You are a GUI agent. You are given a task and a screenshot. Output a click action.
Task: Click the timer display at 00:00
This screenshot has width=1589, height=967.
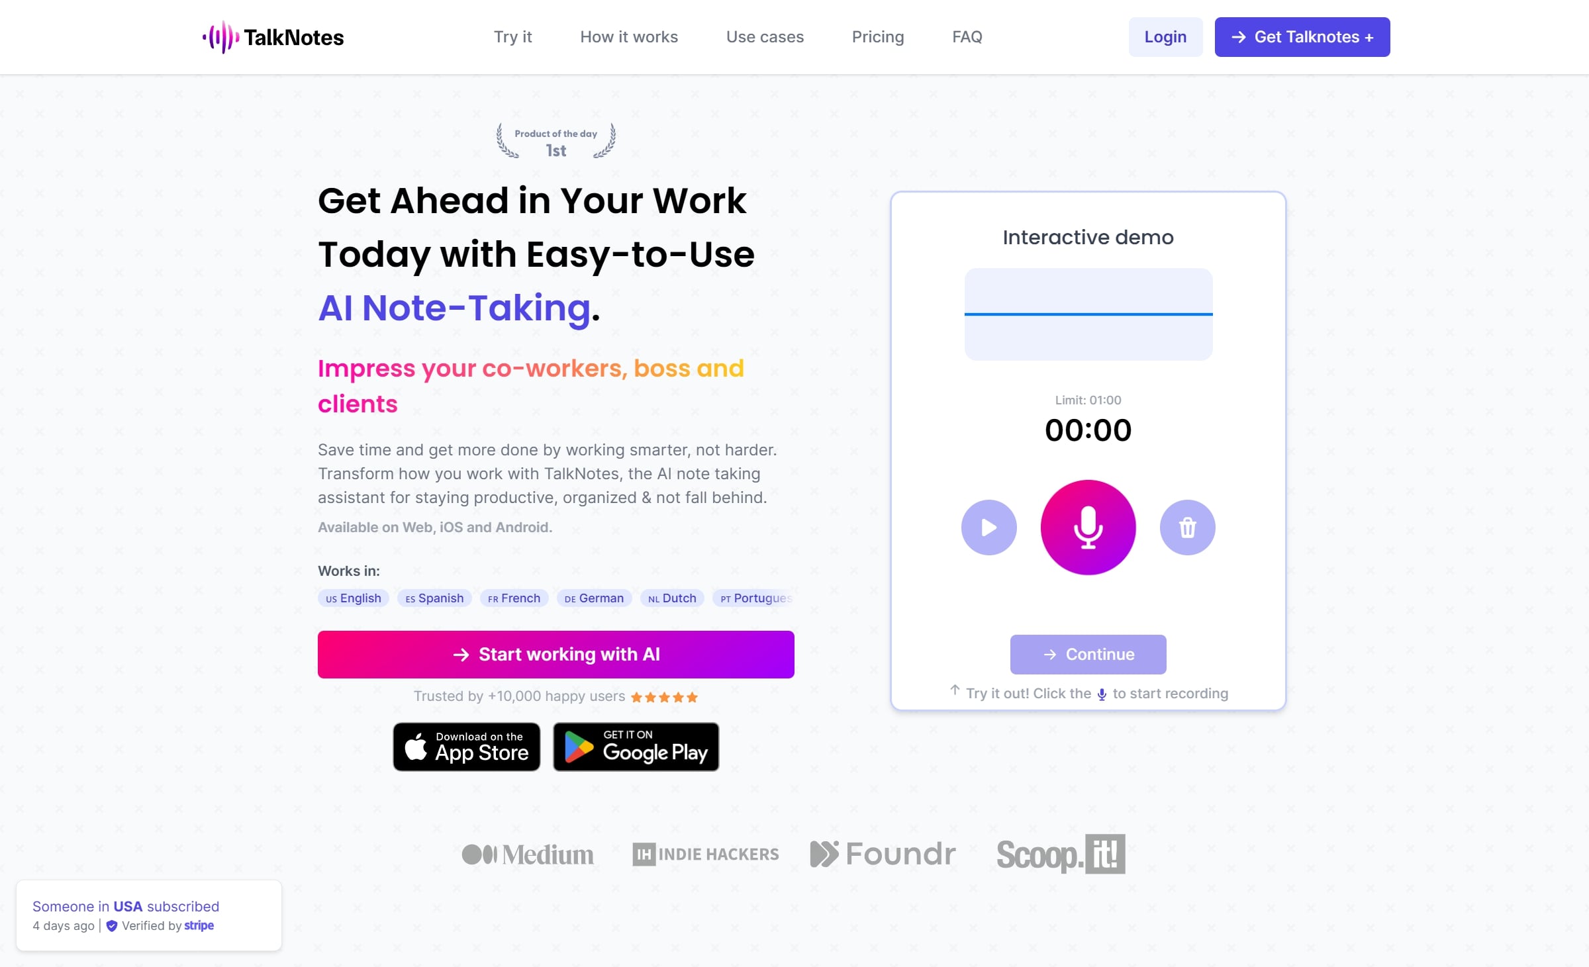(1087, 429)
